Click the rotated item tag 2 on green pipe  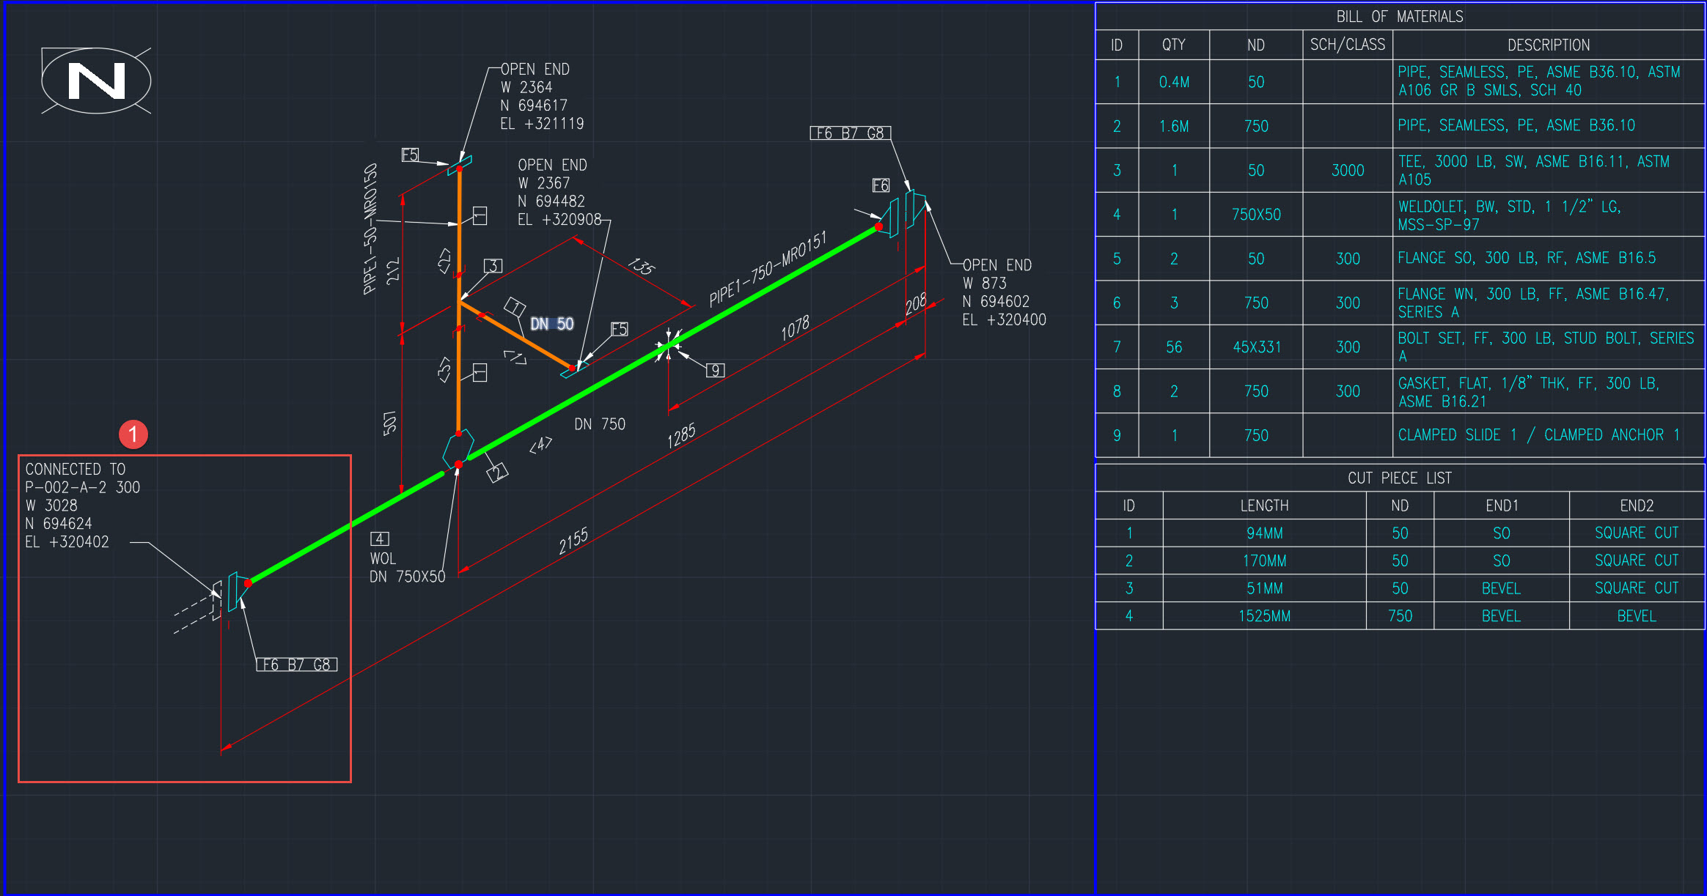tap(498, 473)
